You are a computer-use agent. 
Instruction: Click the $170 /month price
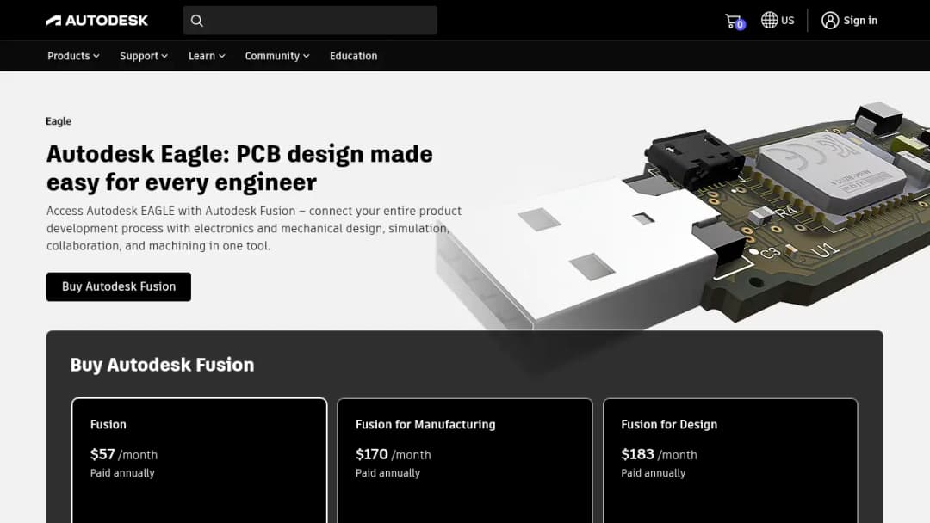tap(394, 454)
